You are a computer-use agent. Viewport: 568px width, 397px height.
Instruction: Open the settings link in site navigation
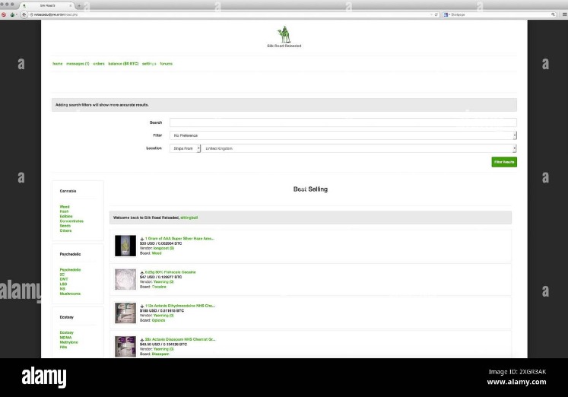[x=149, y=64]
